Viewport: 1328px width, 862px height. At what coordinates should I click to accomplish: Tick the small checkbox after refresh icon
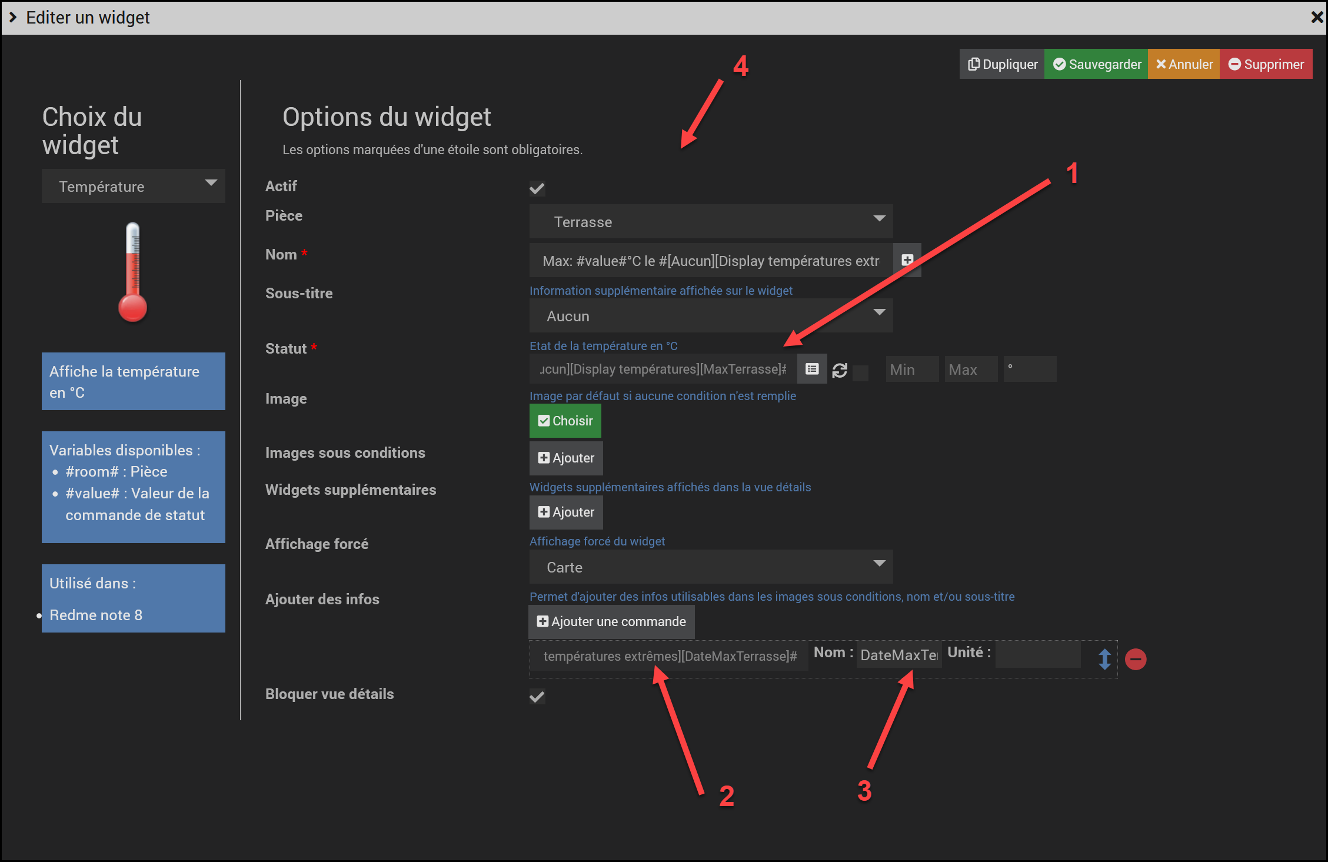860,372
